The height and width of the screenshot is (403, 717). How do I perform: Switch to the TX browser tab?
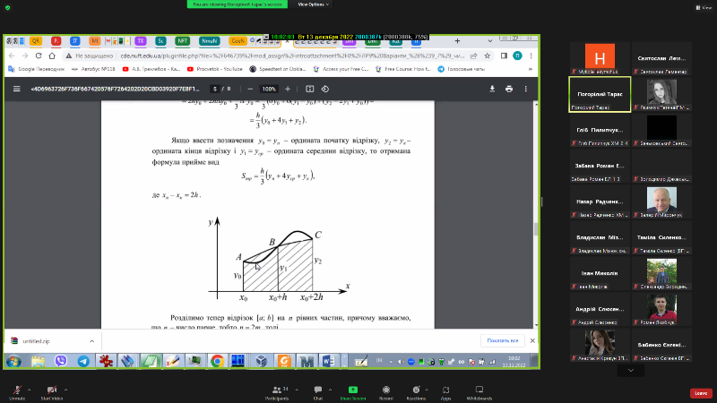coord(141,41)
